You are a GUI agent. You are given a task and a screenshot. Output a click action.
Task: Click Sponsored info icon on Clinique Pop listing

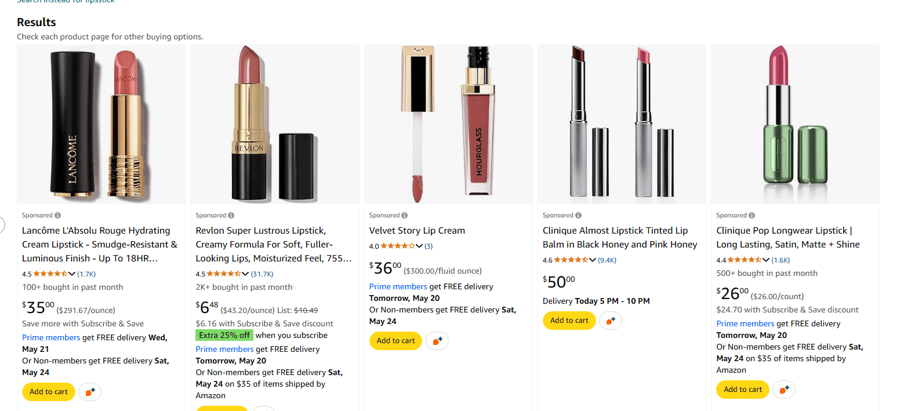tap(752, 216)
